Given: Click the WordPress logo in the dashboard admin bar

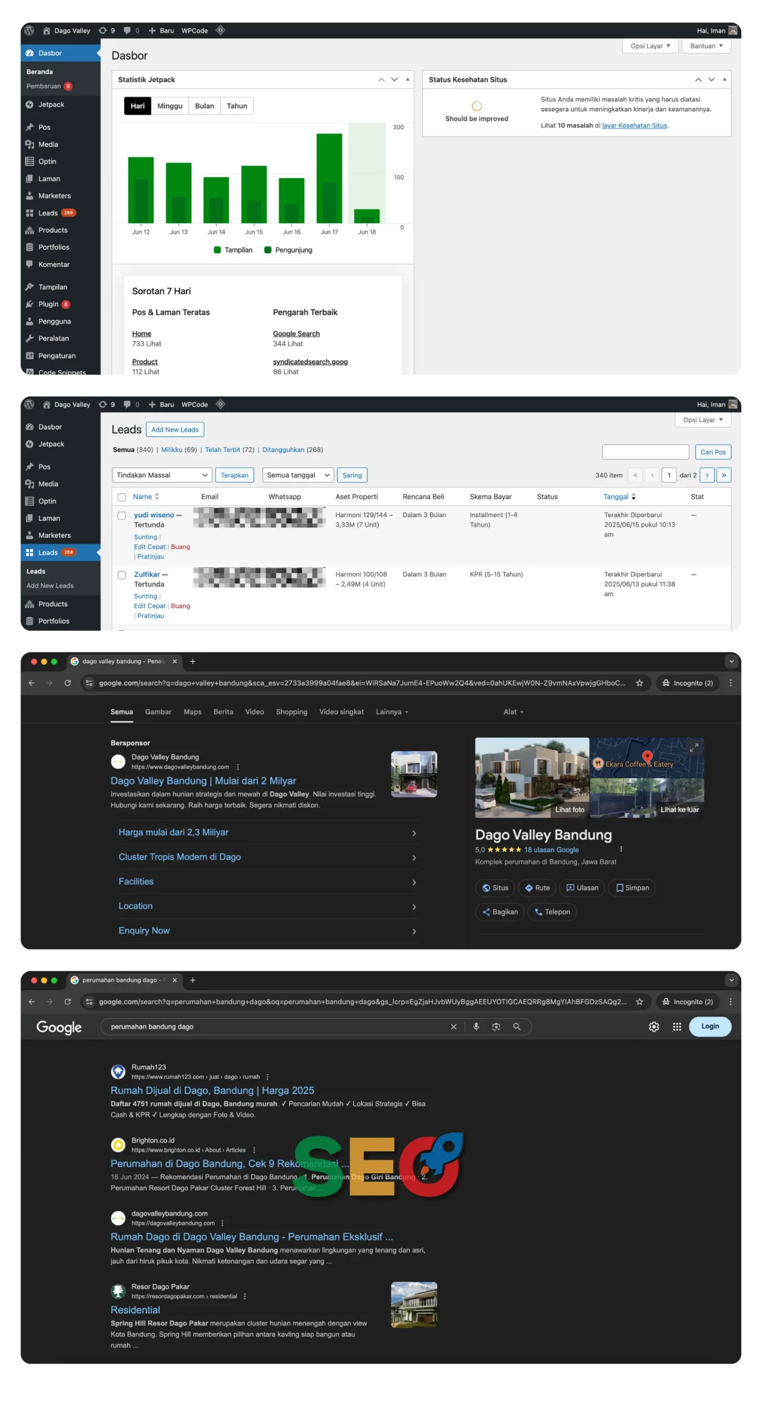Looking at the screenshot, I should tap(29, 31).
